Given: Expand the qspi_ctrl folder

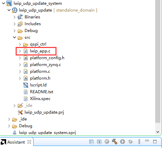Looking at the screenshot, I should pyautogui.click(x=20, y=44).
